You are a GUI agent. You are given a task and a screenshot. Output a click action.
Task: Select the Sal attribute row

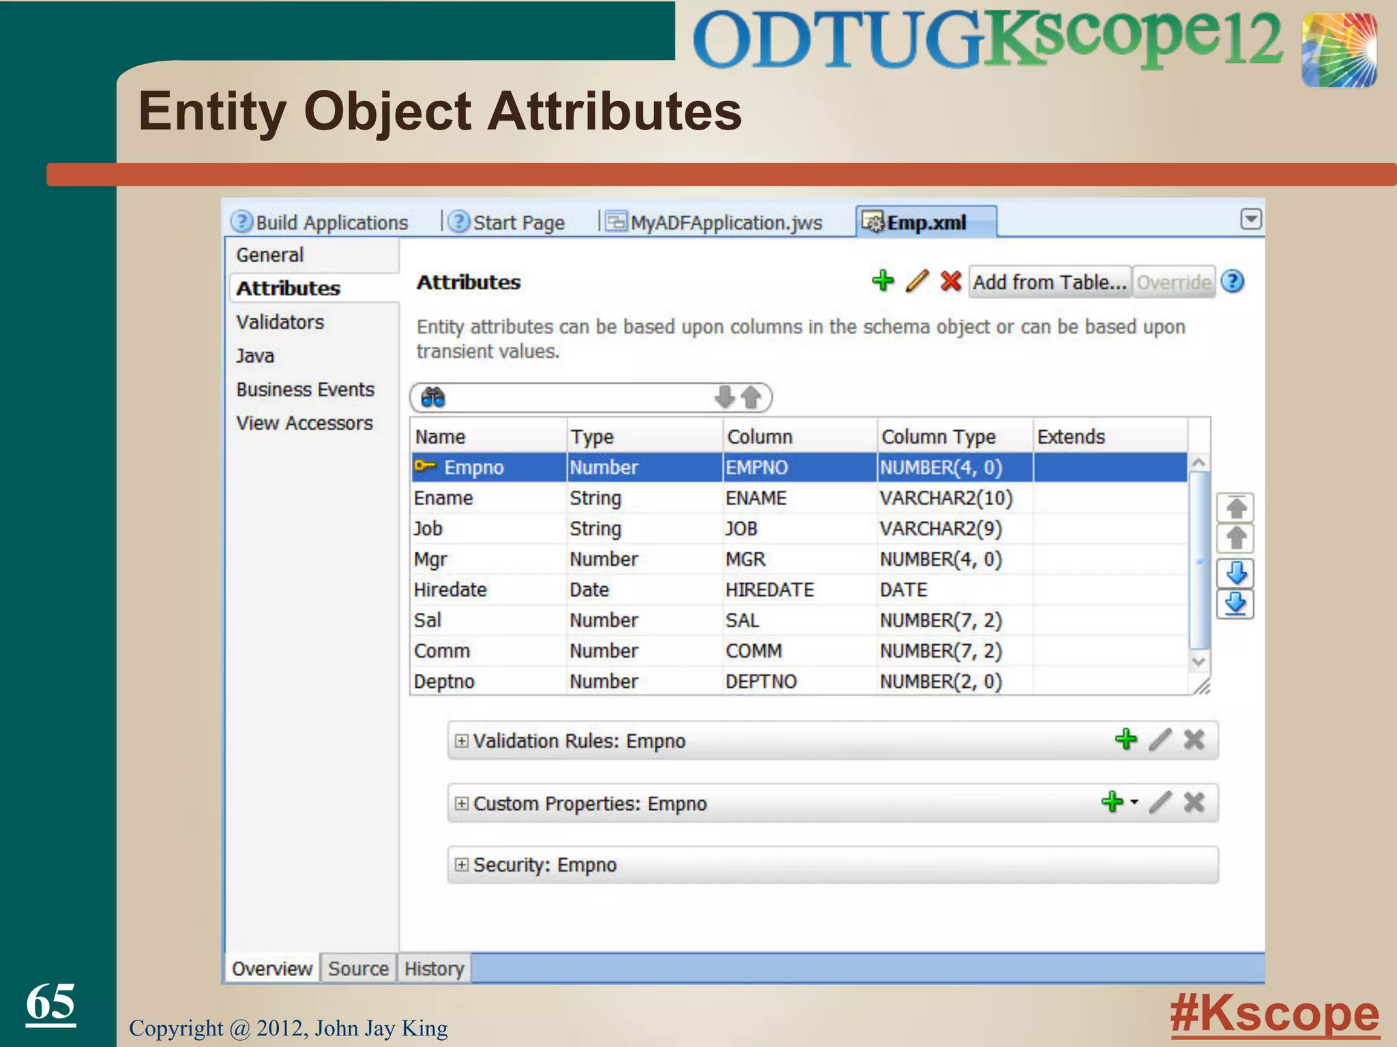(799, 621)
